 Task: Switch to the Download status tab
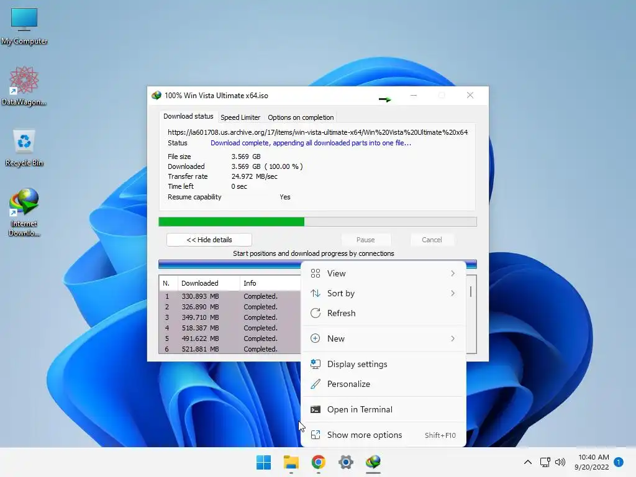pyautogui.click(x=188, y=116)
